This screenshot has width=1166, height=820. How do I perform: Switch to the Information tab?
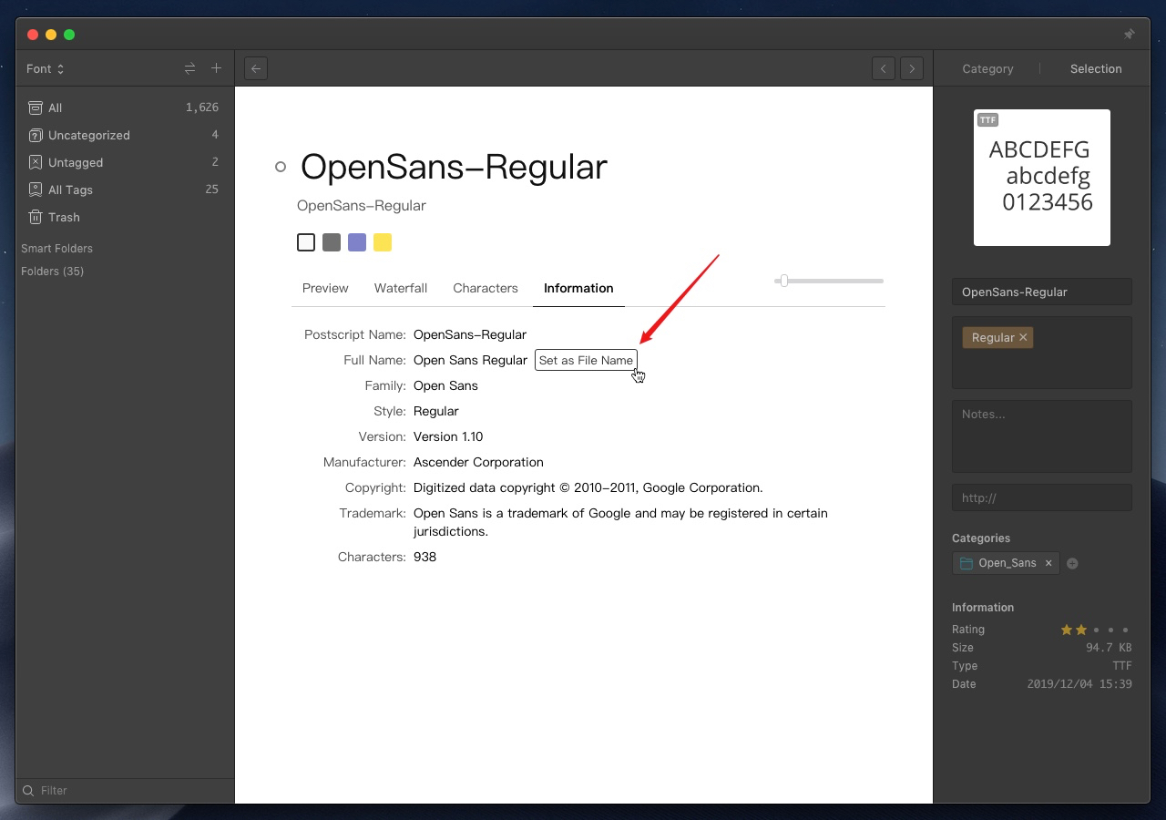578,288
